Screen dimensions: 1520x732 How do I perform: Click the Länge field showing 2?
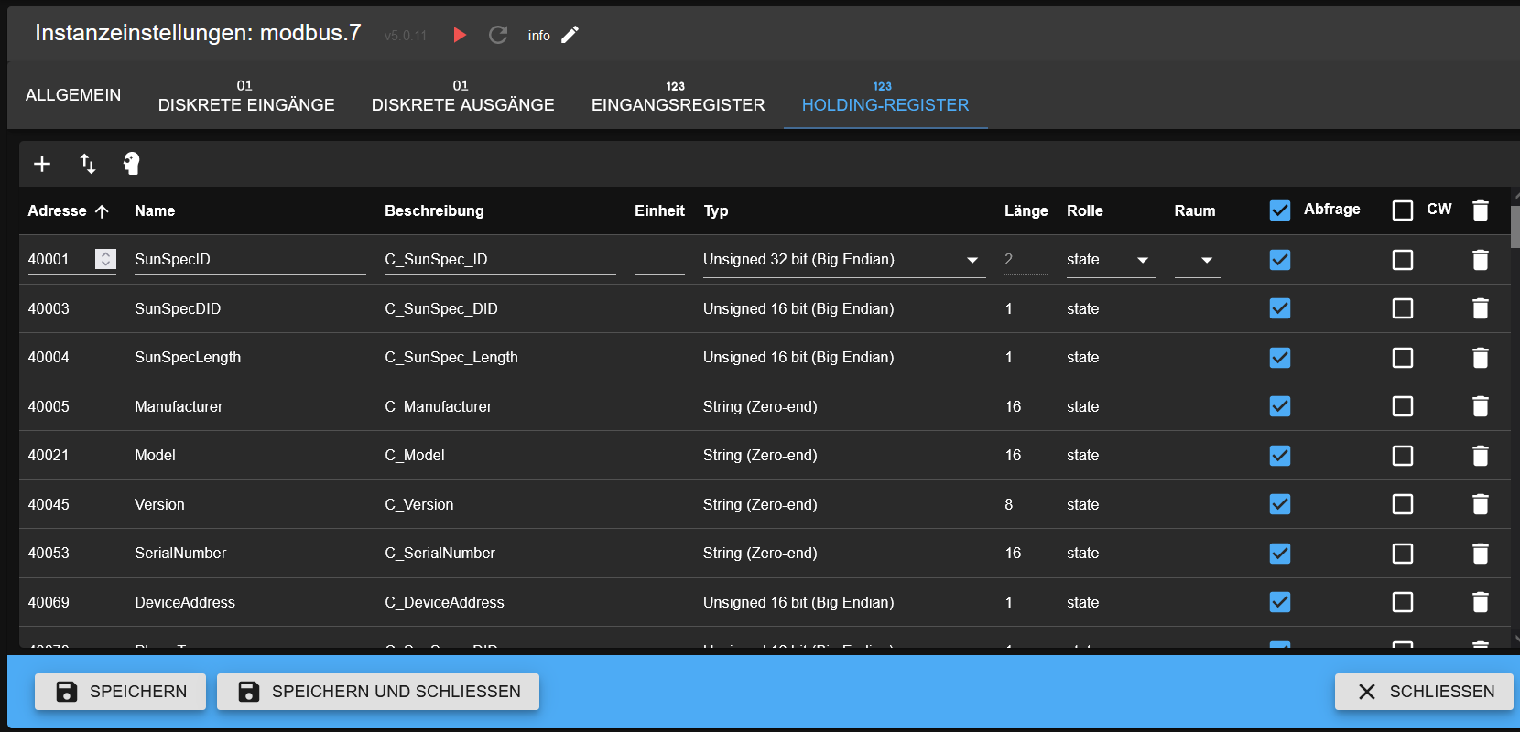coord(1026,260)
